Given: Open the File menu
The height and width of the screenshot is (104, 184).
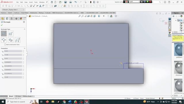Looking at the screenshot, I should click(x=17, y=2).
